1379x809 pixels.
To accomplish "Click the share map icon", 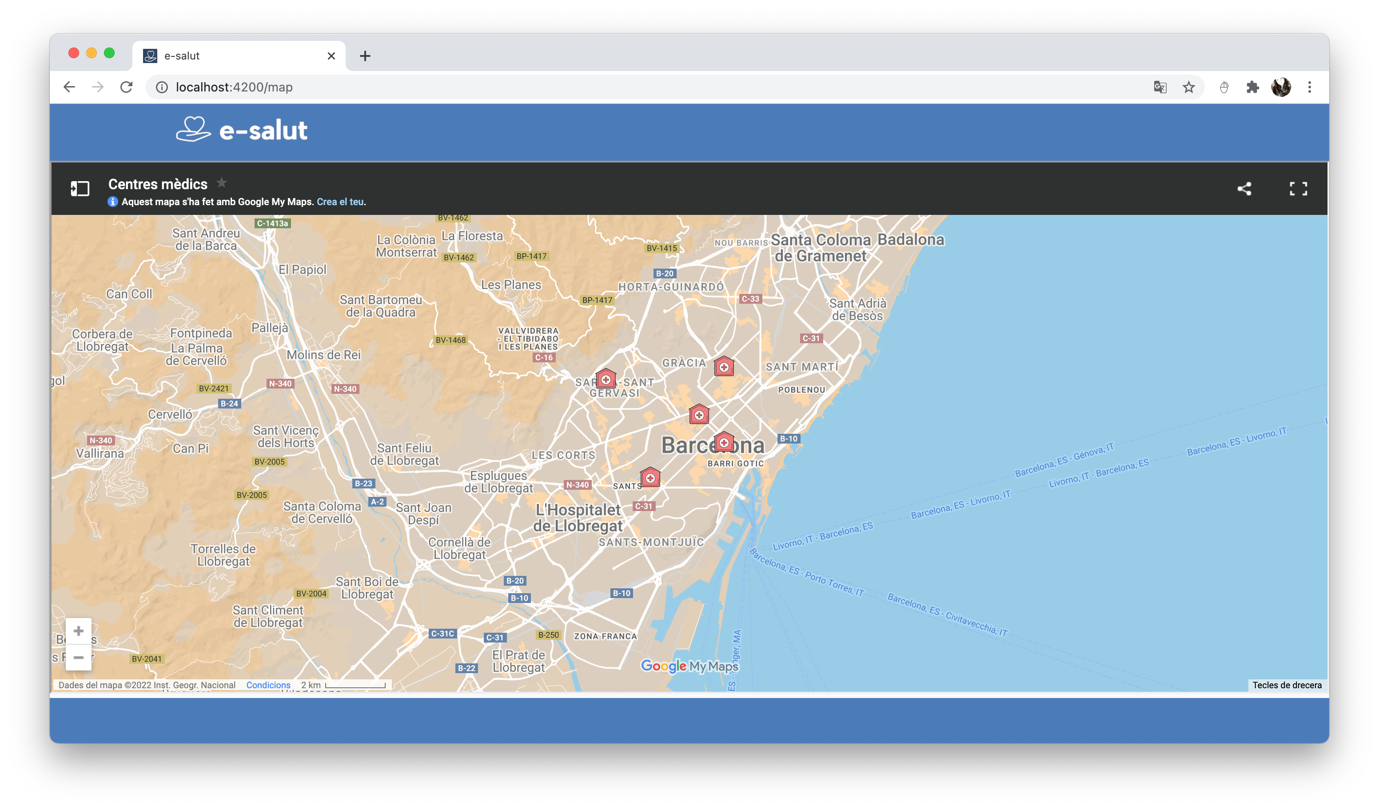I will (1244, 189).
